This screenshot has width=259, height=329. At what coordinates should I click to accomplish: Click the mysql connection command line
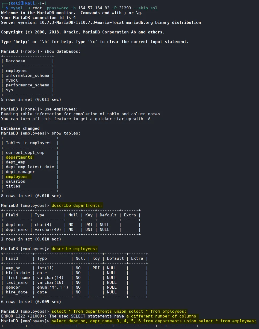(84, 8)
